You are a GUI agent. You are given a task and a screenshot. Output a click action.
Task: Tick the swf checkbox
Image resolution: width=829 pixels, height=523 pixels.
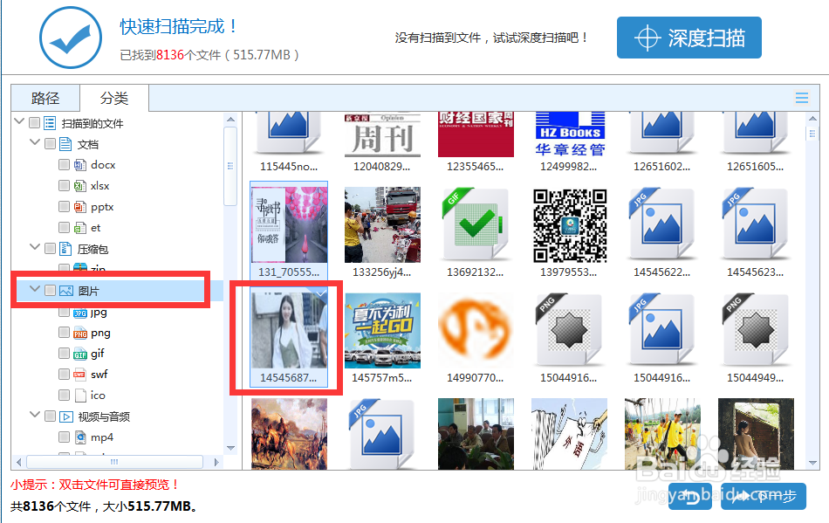(x=64, y=374)
